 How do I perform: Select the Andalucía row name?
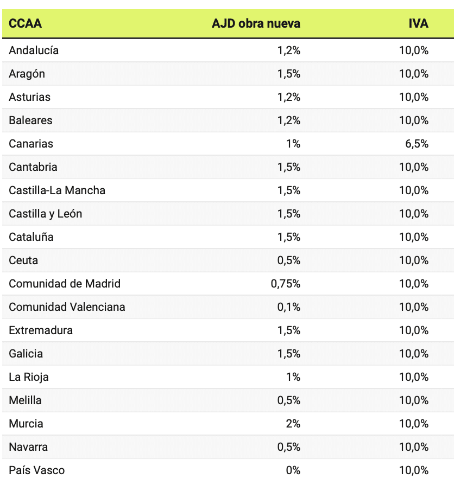point(34,50)
